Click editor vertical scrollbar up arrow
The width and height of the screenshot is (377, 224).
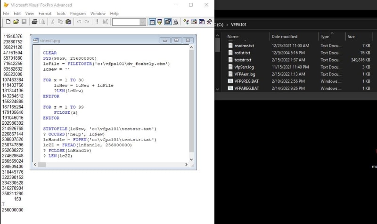pyautogui.click(x=191, y=48)
